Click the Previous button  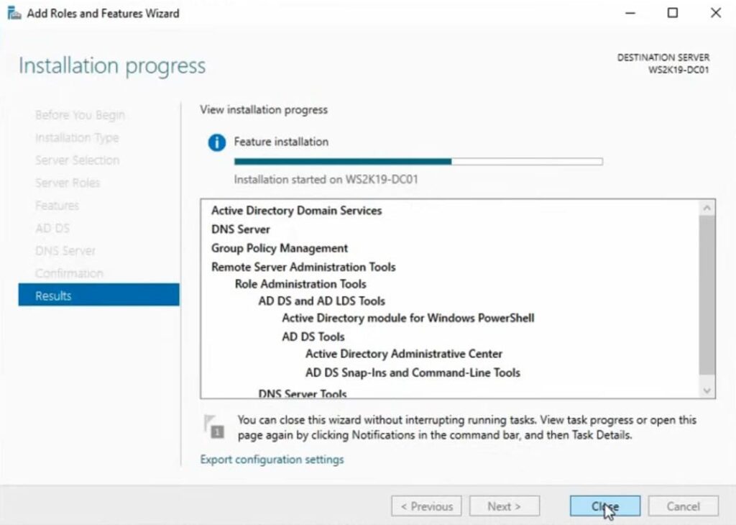pos(426,506)
